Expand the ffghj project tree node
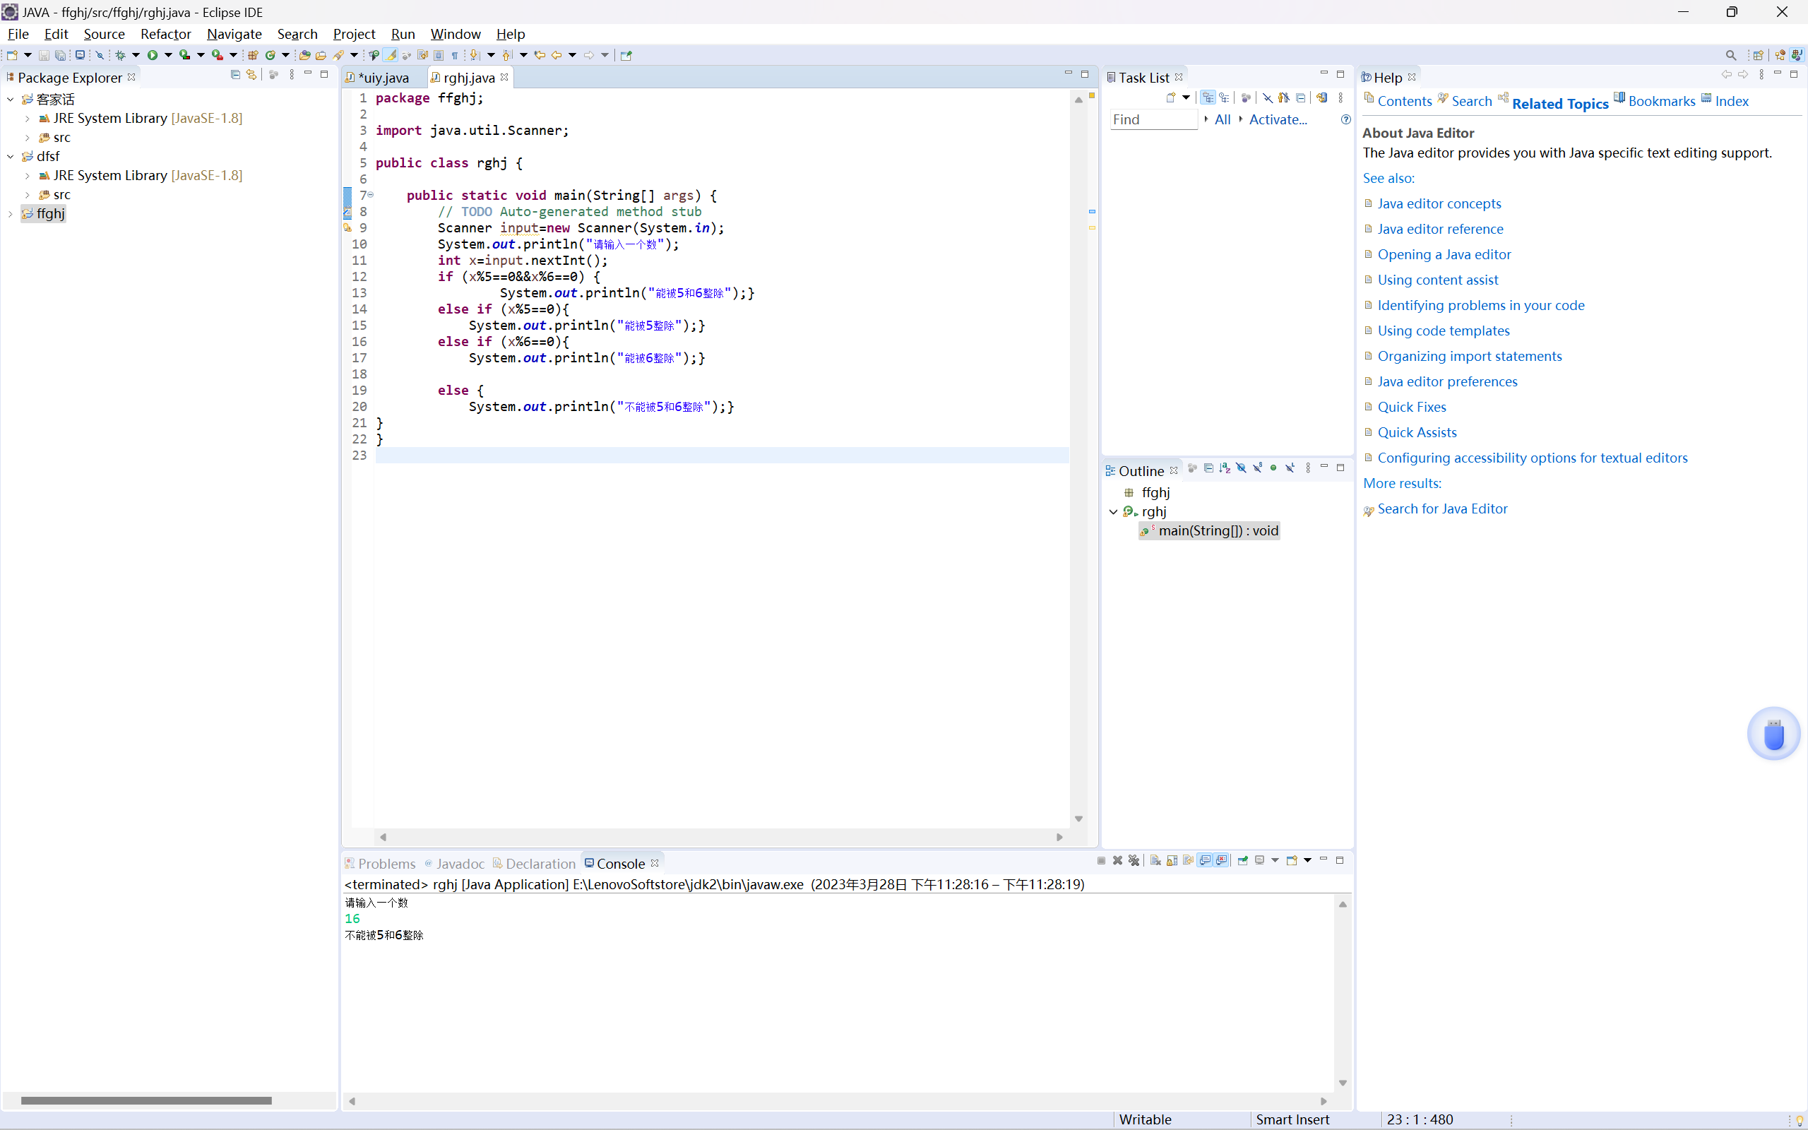The height and width of the screenshot is (1130, 1808). [x=11, y=214]
